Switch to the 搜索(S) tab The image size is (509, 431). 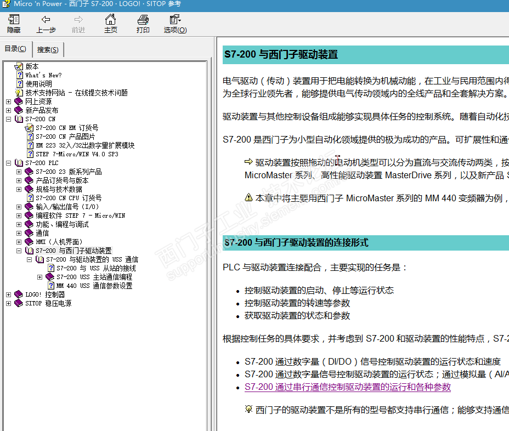click(x=48, y=50)
